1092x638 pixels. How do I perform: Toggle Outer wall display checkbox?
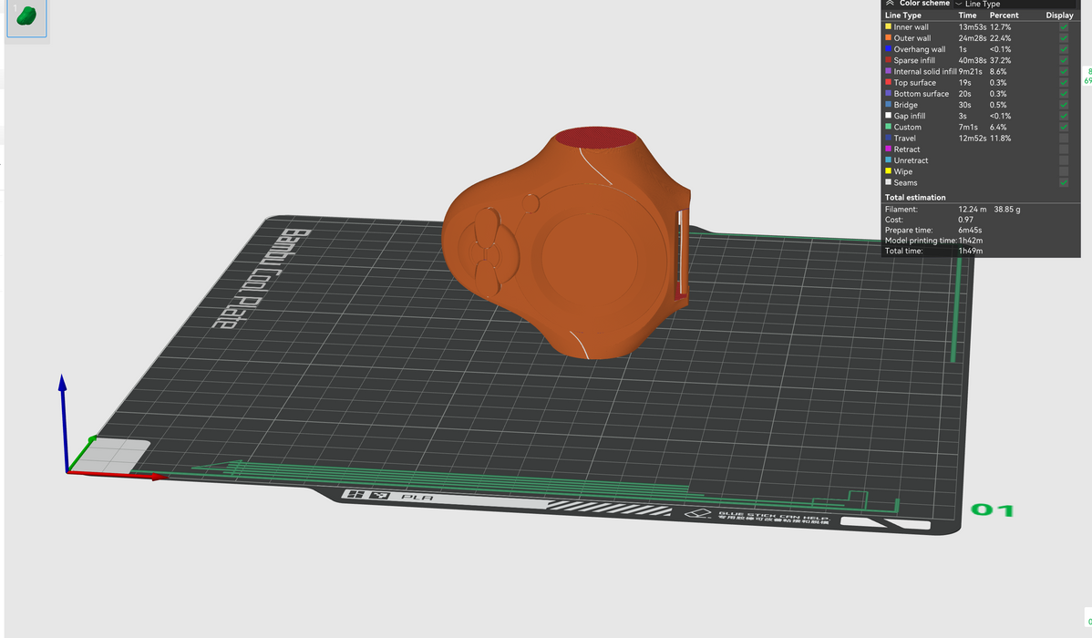point(1064,38)
